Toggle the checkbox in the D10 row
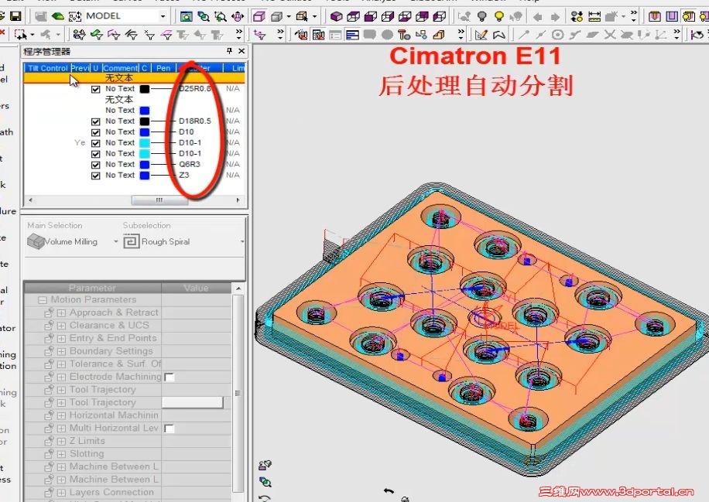This screenshot has width=709, height=502. click(x=95, y=132)
